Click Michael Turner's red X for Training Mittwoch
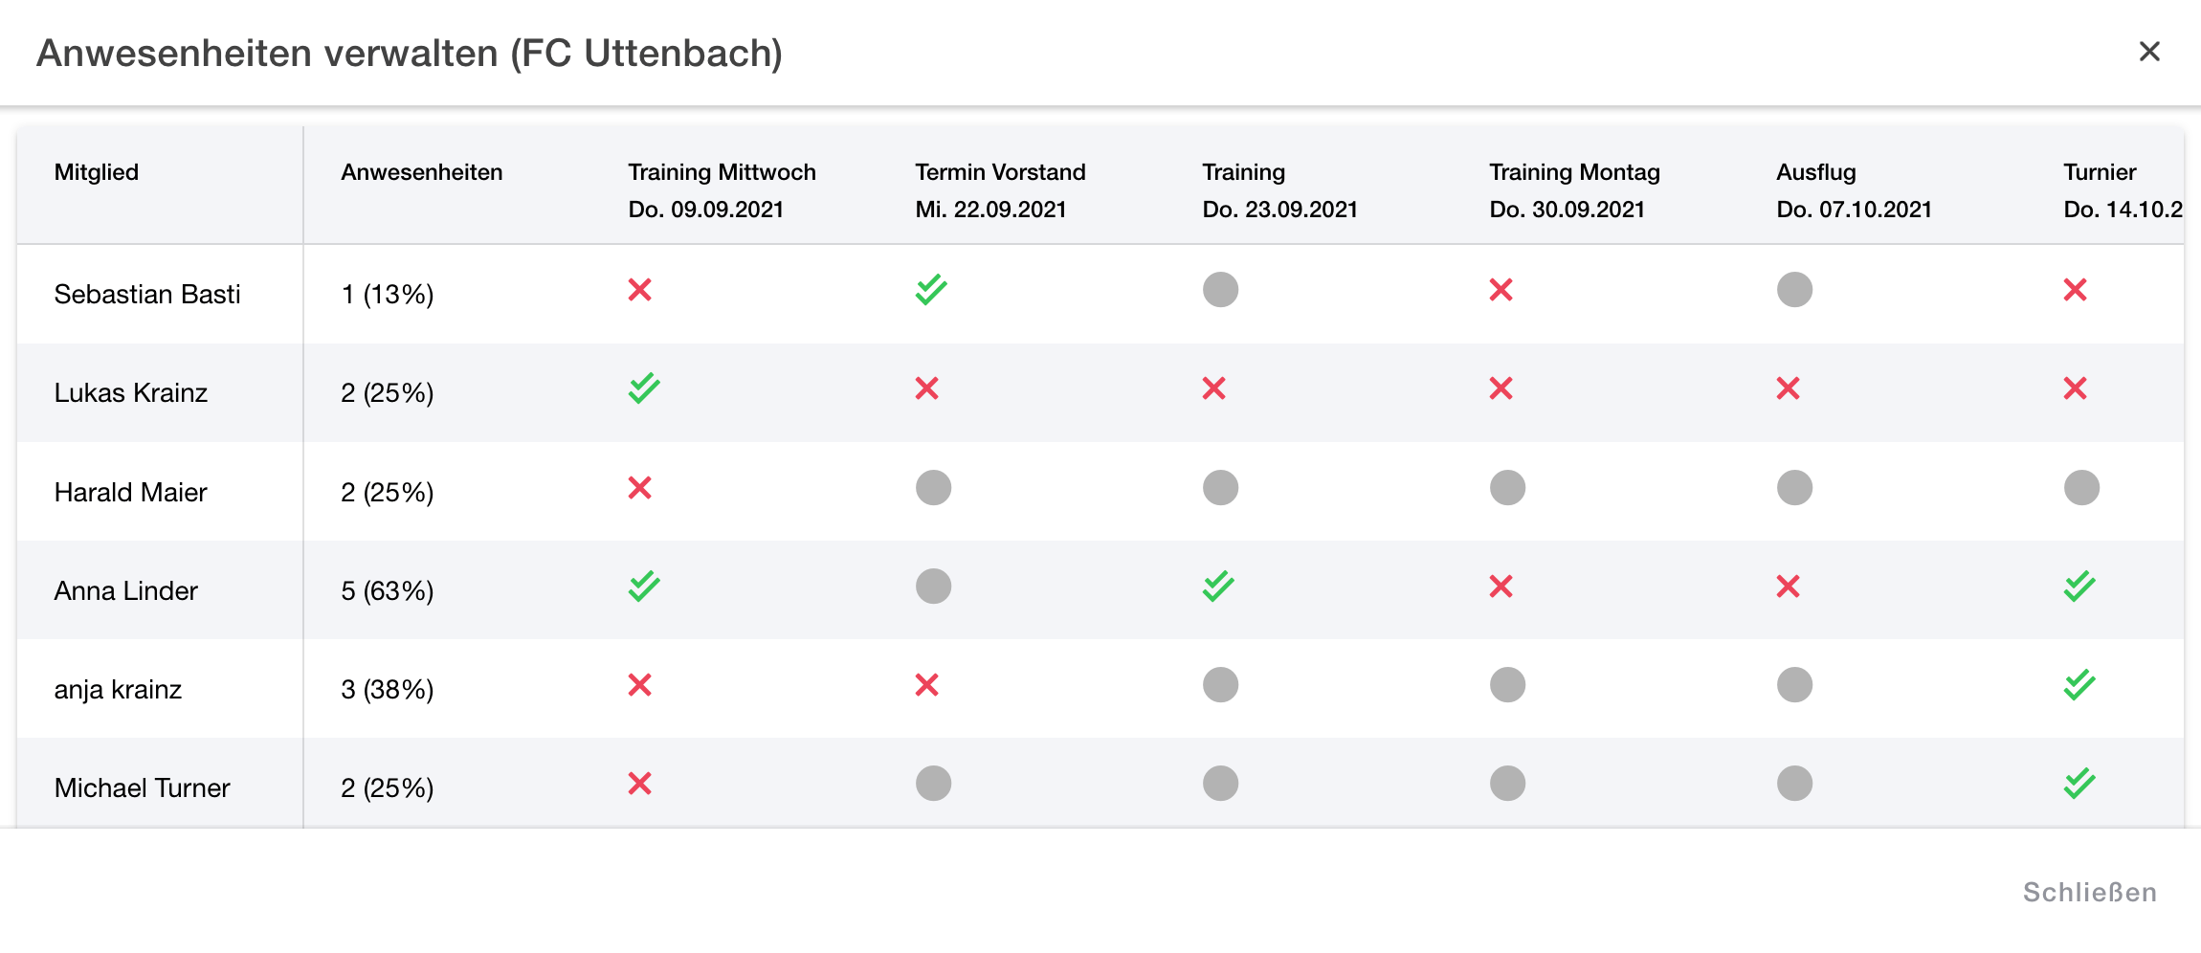 639,784
